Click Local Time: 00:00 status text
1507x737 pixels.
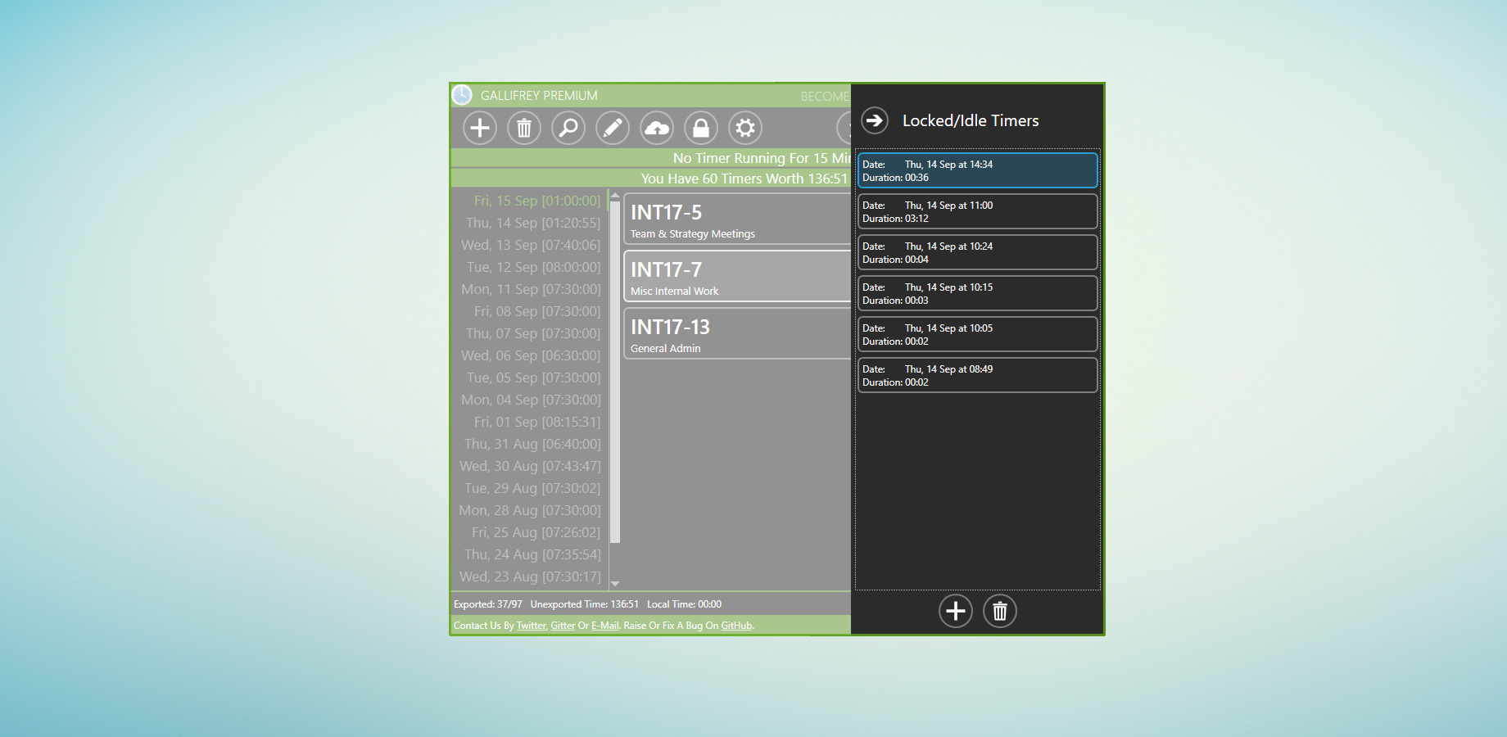click(x=685, y=604)
